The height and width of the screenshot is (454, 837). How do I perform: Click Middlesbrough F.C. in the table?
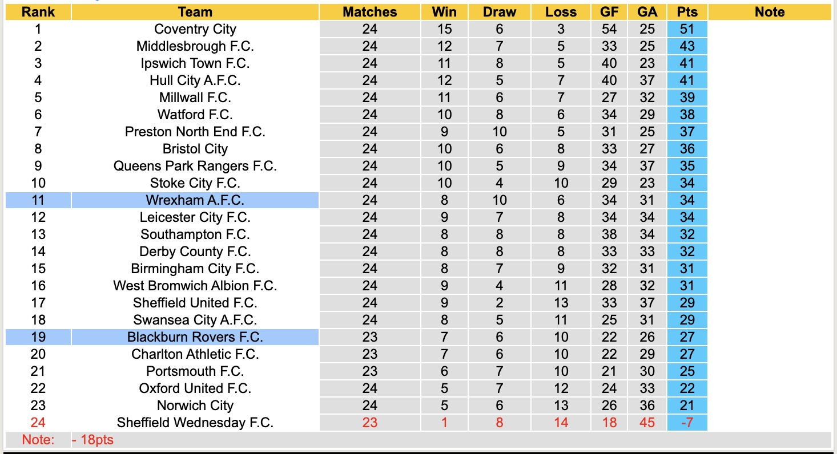[x=195, y=46]
